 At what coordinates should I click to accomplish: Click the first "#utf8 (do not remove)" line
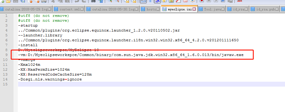pos(44,16)
